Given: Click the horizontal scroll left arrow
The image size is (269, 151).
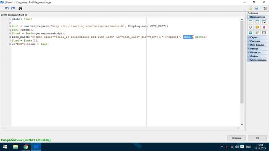Looking at the screenshot, I should [x=3, y=128].
